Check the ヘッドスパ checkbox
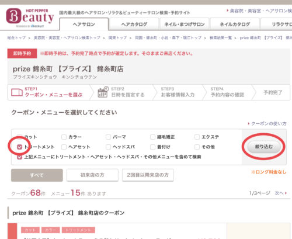 (x=108, y=147)
